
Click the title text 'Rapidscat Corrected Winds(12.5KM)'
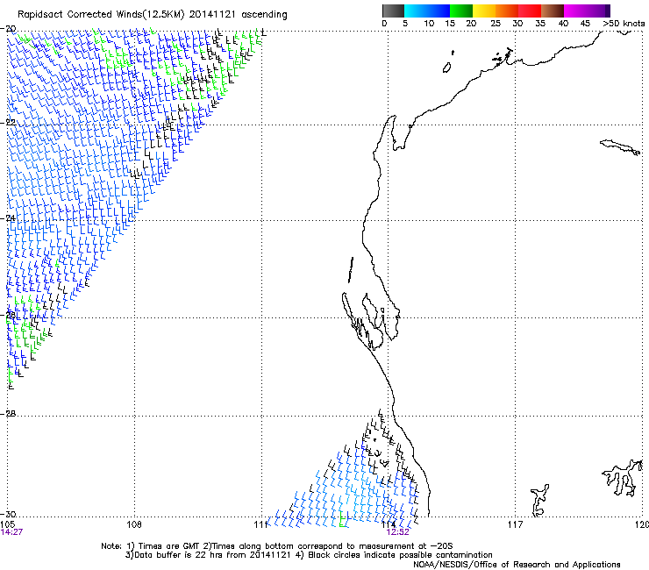tap(101, 15)
